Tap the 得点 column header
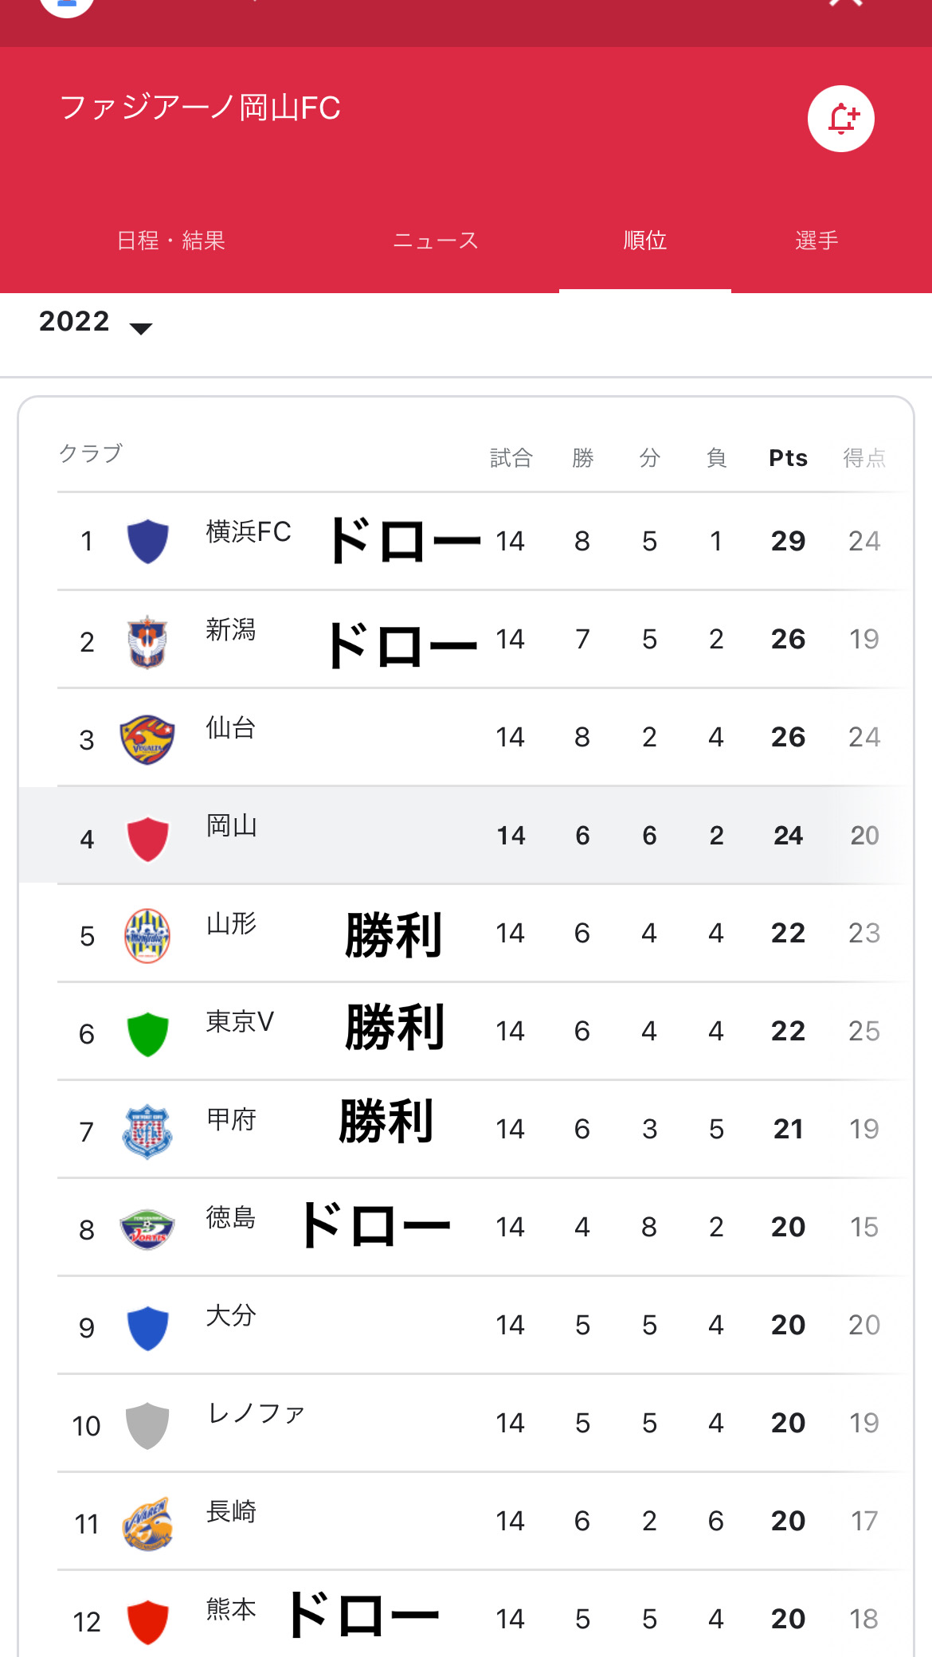932x1657 pixels. [x=864, y=458]
